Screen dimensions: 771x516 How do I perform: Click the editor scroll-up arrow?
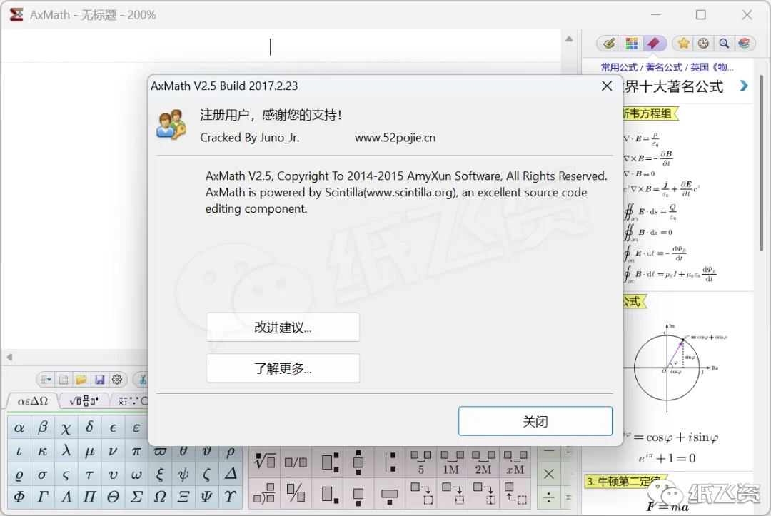coord(569,39)
